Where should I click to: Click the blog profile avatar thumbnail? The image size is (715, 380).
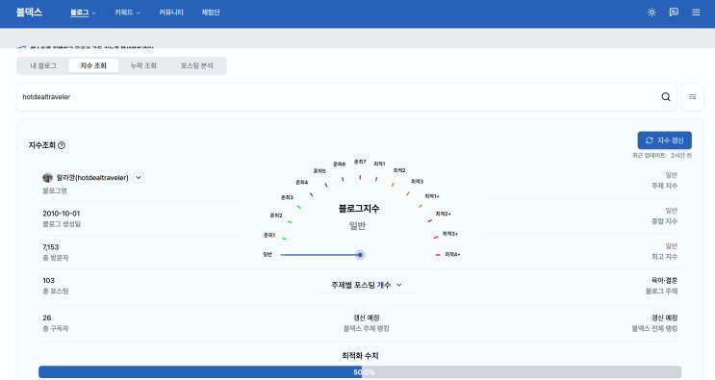point(47,177)
